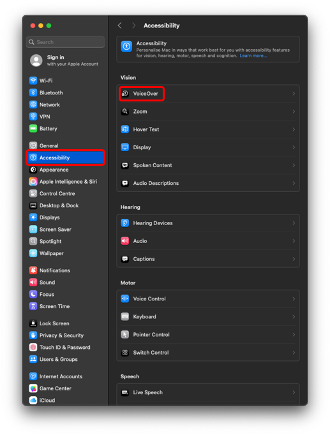
Task: Expand the Audio Descriptions row chevron
Action: coord(294,183)
